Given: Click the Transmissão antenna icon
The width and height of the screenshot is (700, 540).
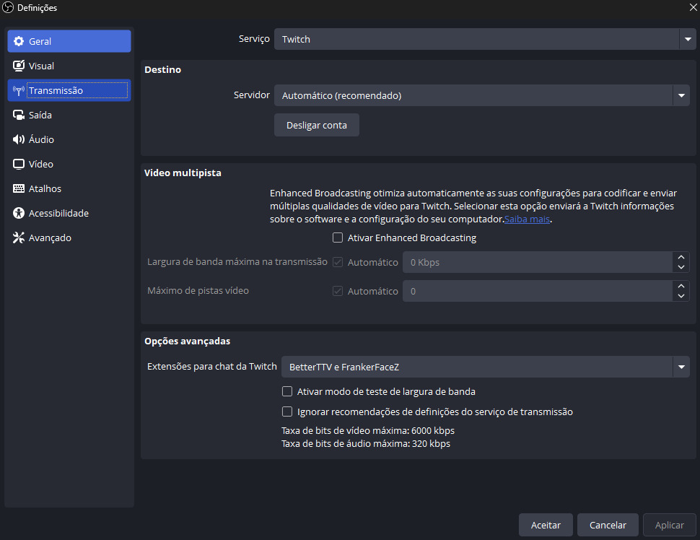Looking at the screenshot, I should [x=19, y=91].
